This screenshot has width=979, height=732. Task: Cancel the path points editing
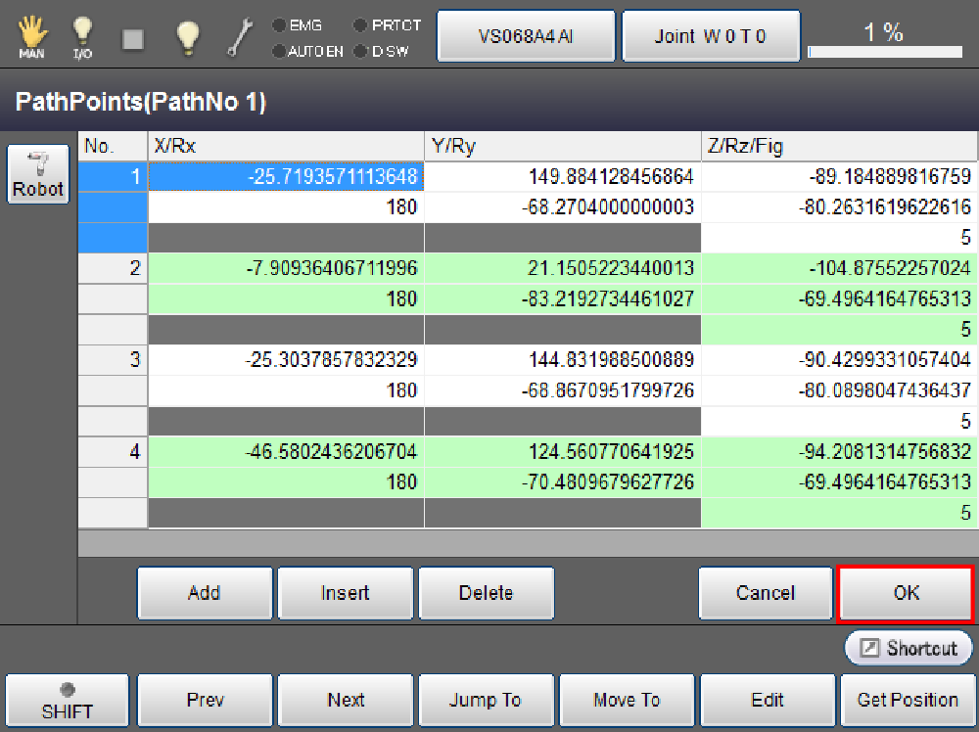765,593
